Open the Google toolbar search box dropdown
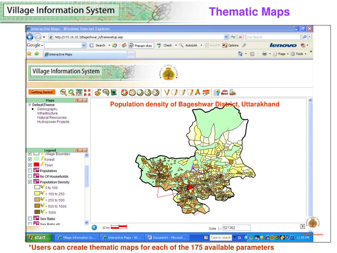 84,45
